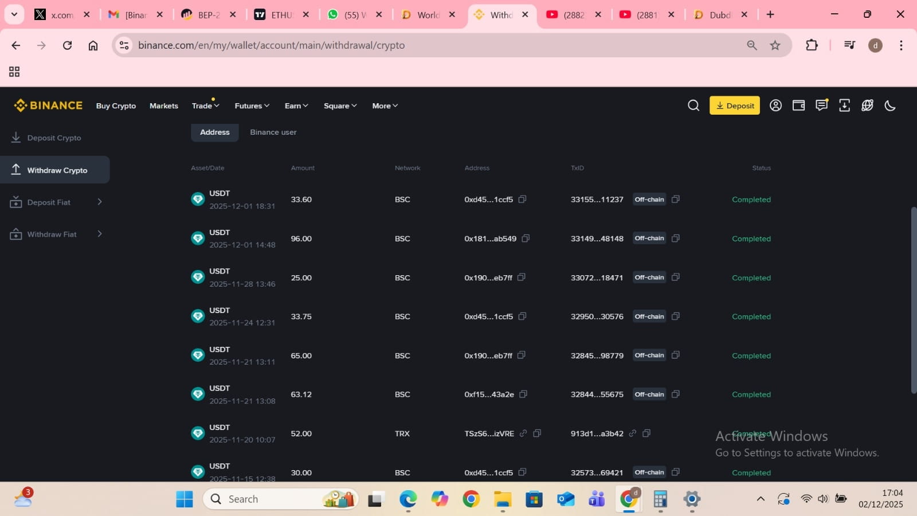Open Deposit Crypto in sidebar
This screenshot has height=516, width=917.
pyautogui.click(x=54, y=138)
